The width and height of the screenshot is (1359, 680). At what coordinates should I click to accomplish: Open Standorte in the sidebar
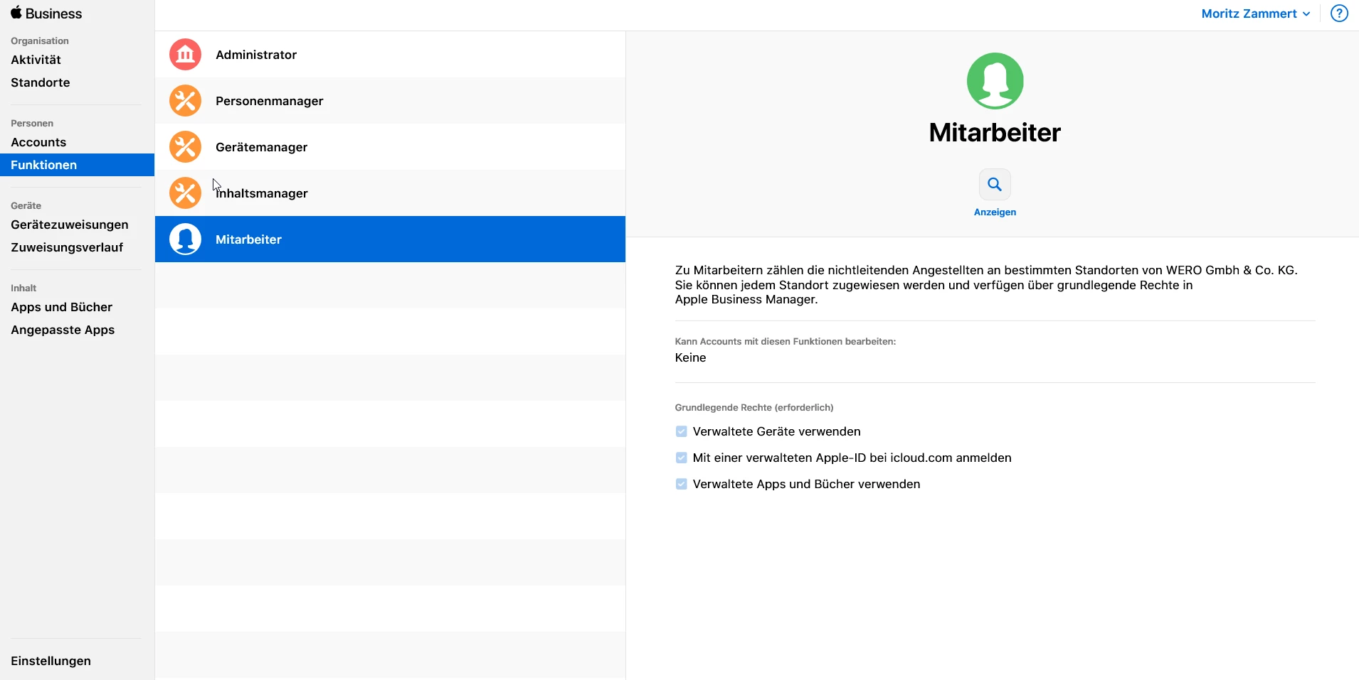[x=41, y=82]
